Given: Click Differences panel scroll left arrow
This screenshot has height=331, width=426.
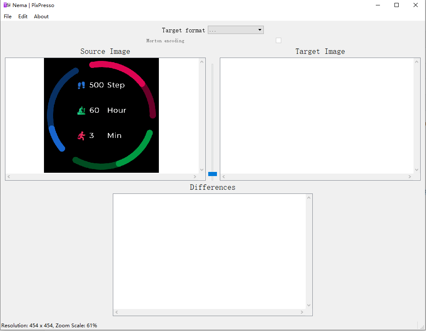Looking at the screenshot, I should [117, 312].
